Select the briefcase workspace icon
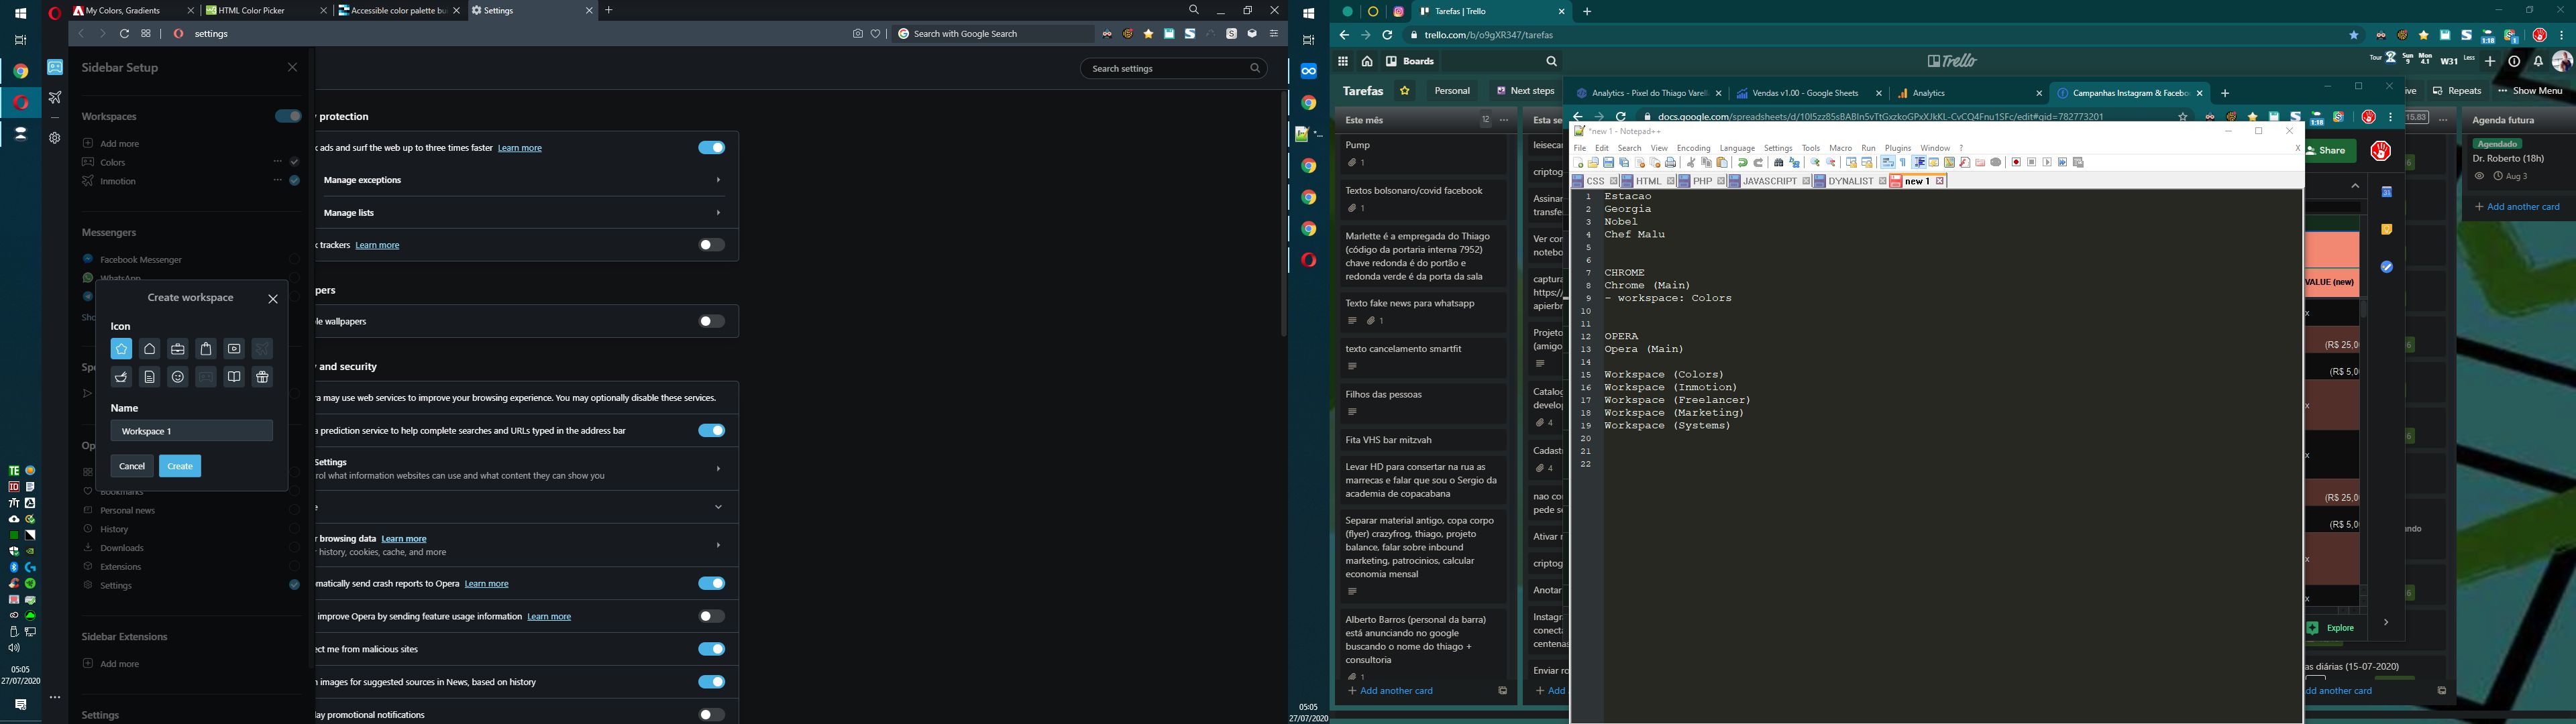2576x724 pixels. [178, 349]
